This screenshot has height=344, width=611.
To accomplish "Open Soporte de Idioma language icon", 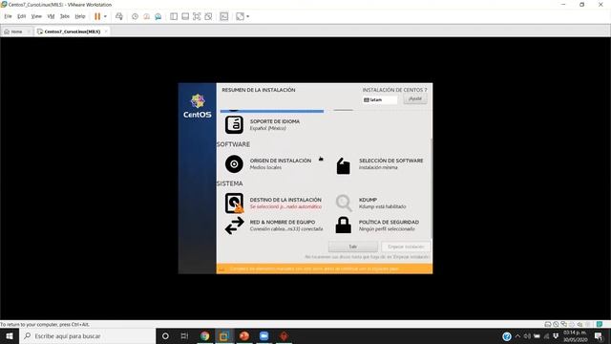I will point(234,125).
